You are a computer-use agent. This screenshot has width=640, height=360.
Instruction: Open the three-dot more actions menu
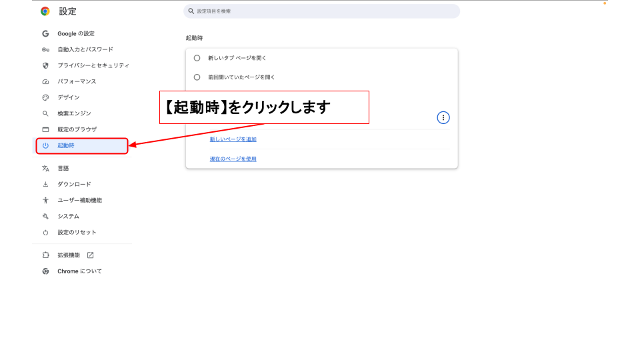pos(443,117)
